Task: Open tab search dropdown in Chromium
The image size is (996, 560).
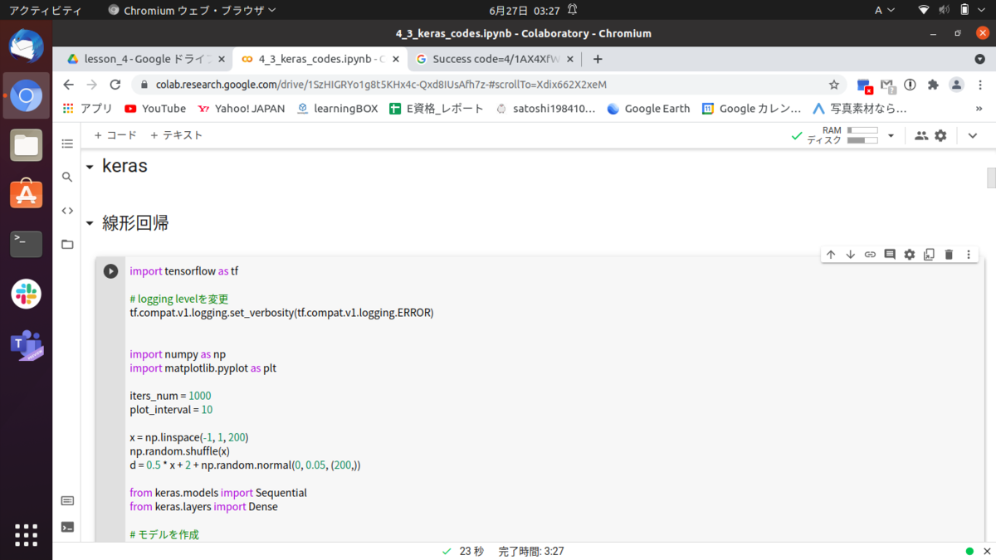Action: [x=979, y=59]
